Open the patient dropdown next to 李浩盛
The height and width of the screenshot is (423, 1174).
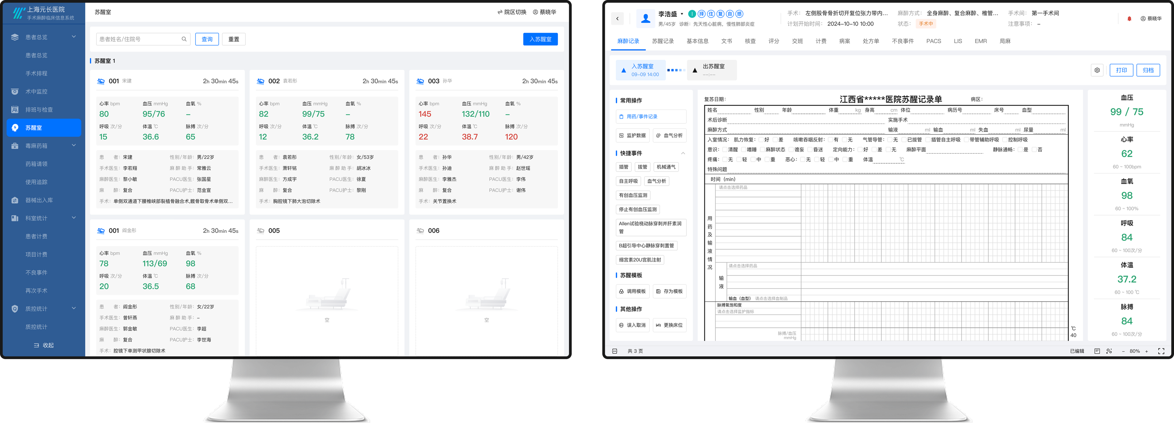[x=682, y=14]
